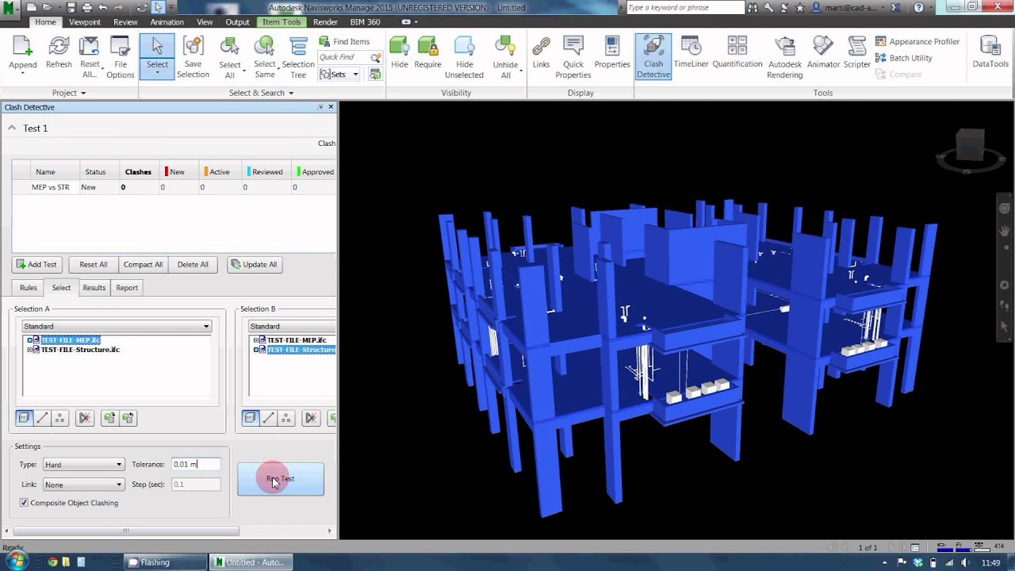The width and height of the screenshot is (1015, 571).
Task: Toggle Self-Intersect button under Selection B
Action: point(311,418)
